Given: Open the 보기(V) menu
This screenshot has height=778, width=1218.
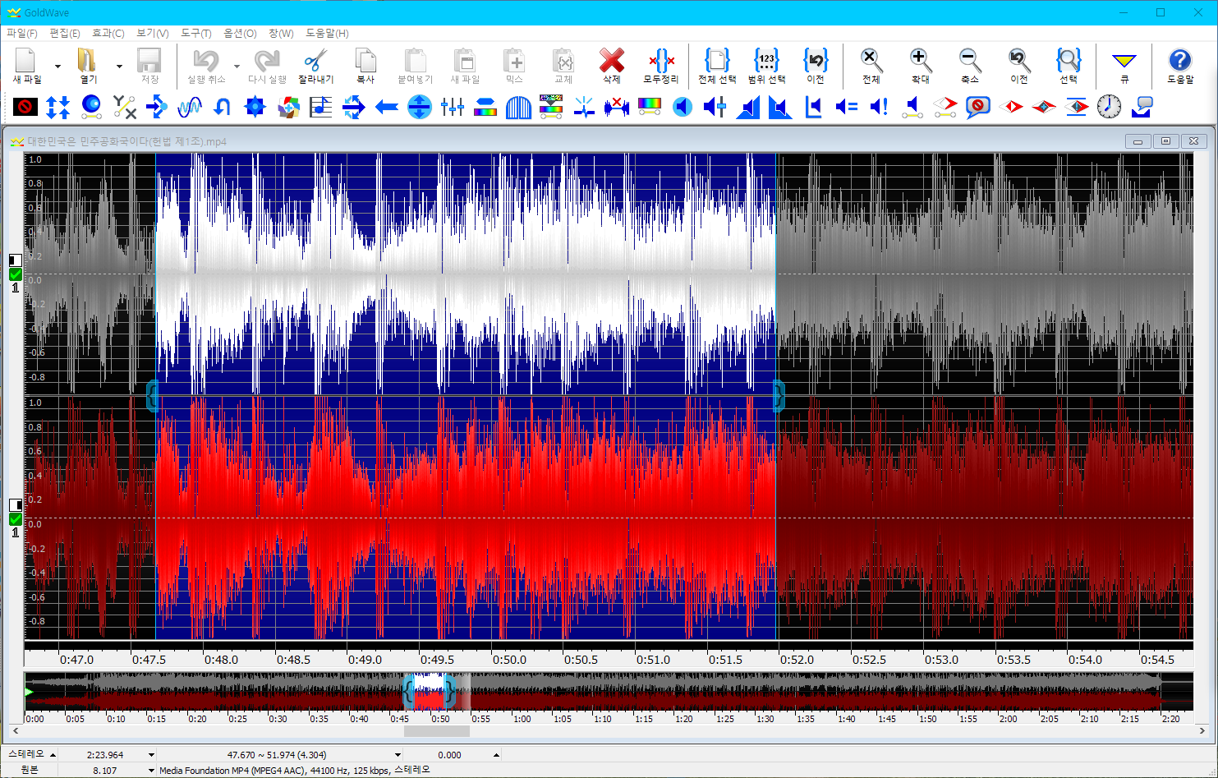Looking at the screenshot, I should pyautogui.click(x=152, y=34).
